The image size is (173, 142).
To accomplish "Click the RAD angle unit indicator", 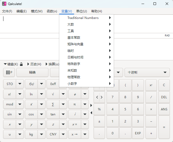I will point(167,36).
